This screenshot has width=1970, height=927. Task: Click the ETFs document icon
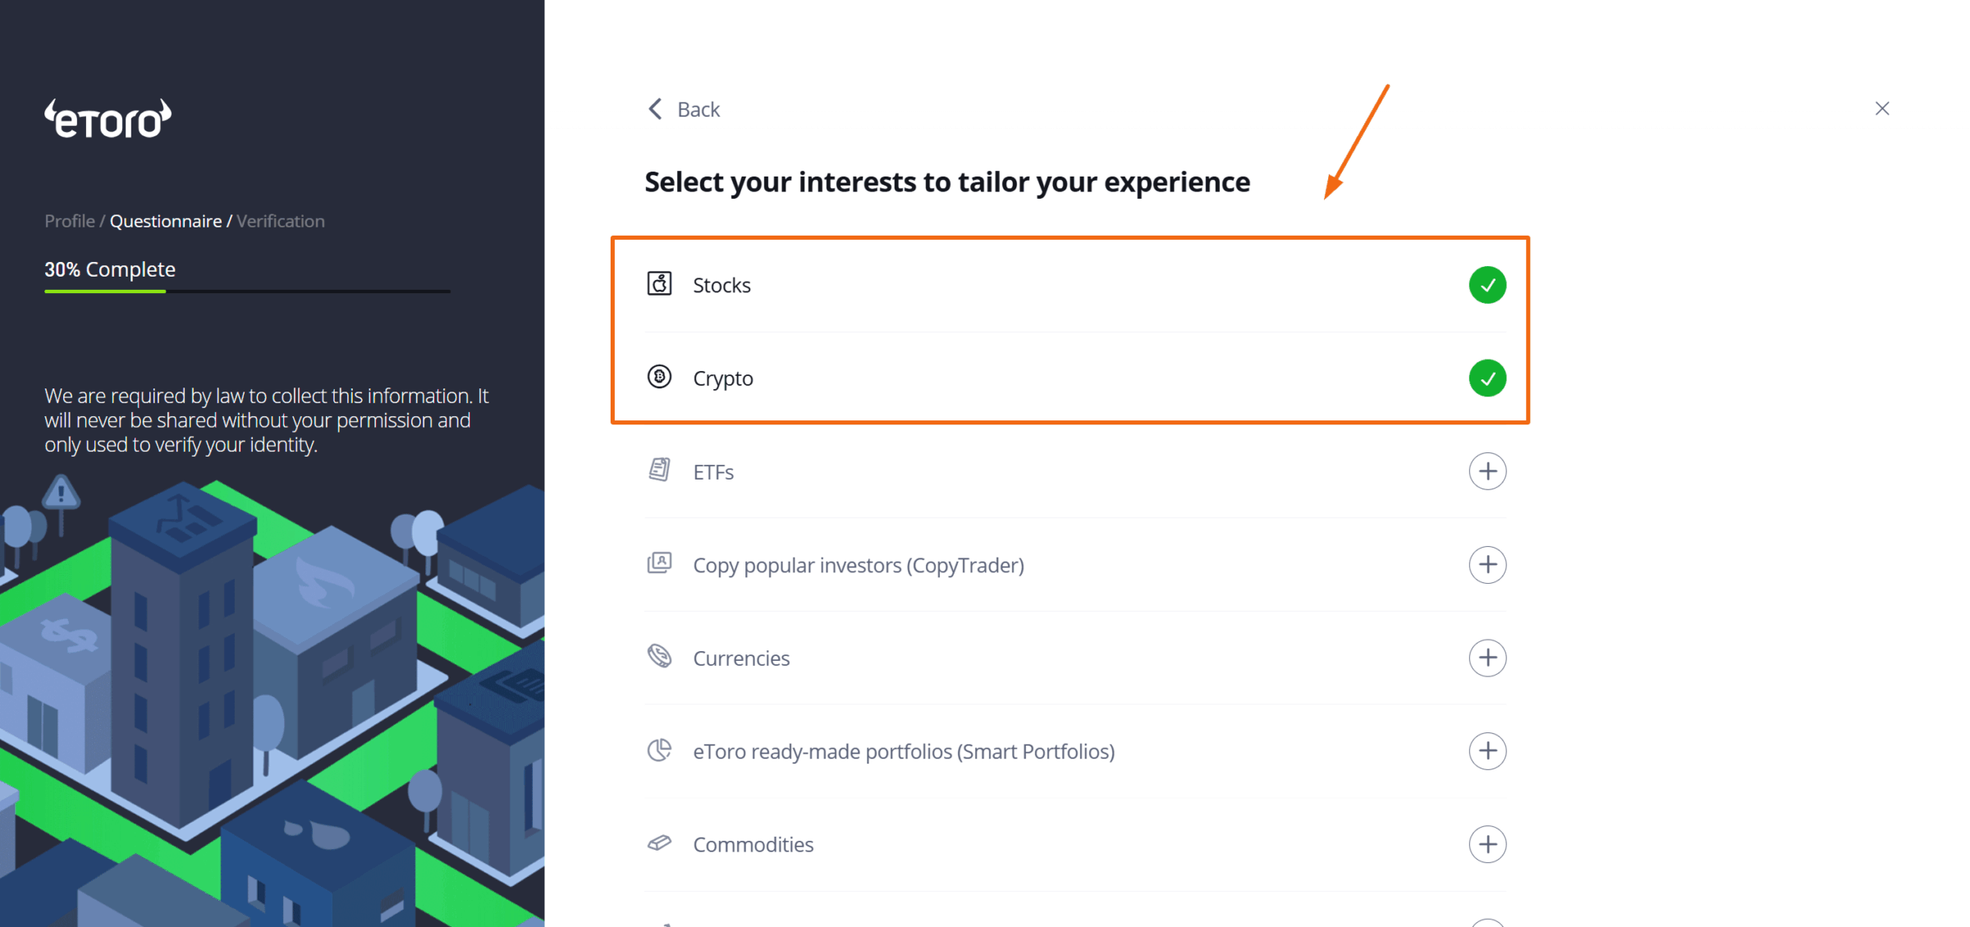point(659,470)
